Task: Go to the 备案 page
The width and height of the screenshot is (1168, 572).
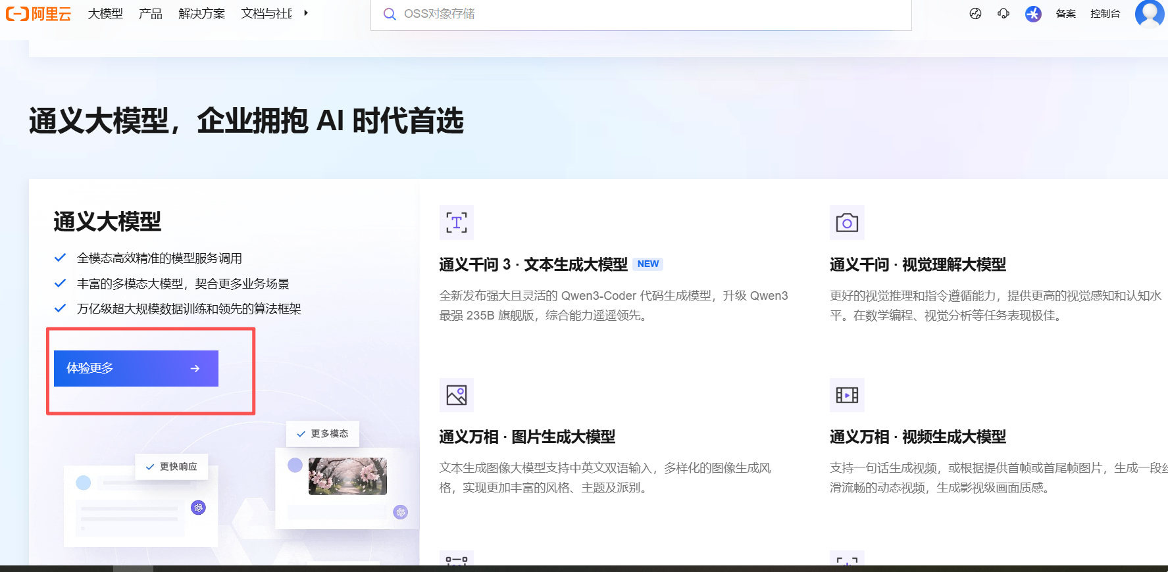Action: pyautogui.click(x=1066, y=14)
